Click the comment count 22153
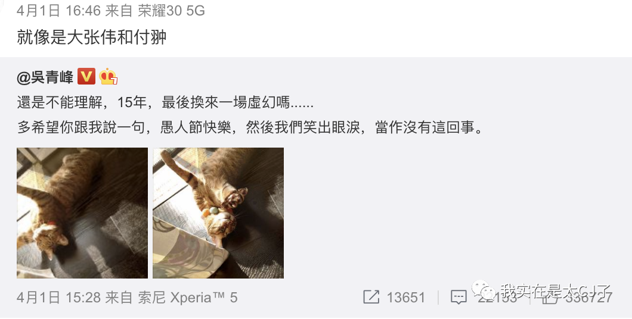Image resolution: width=632 pixels, height=319 pixels. (x=497, y=299)
